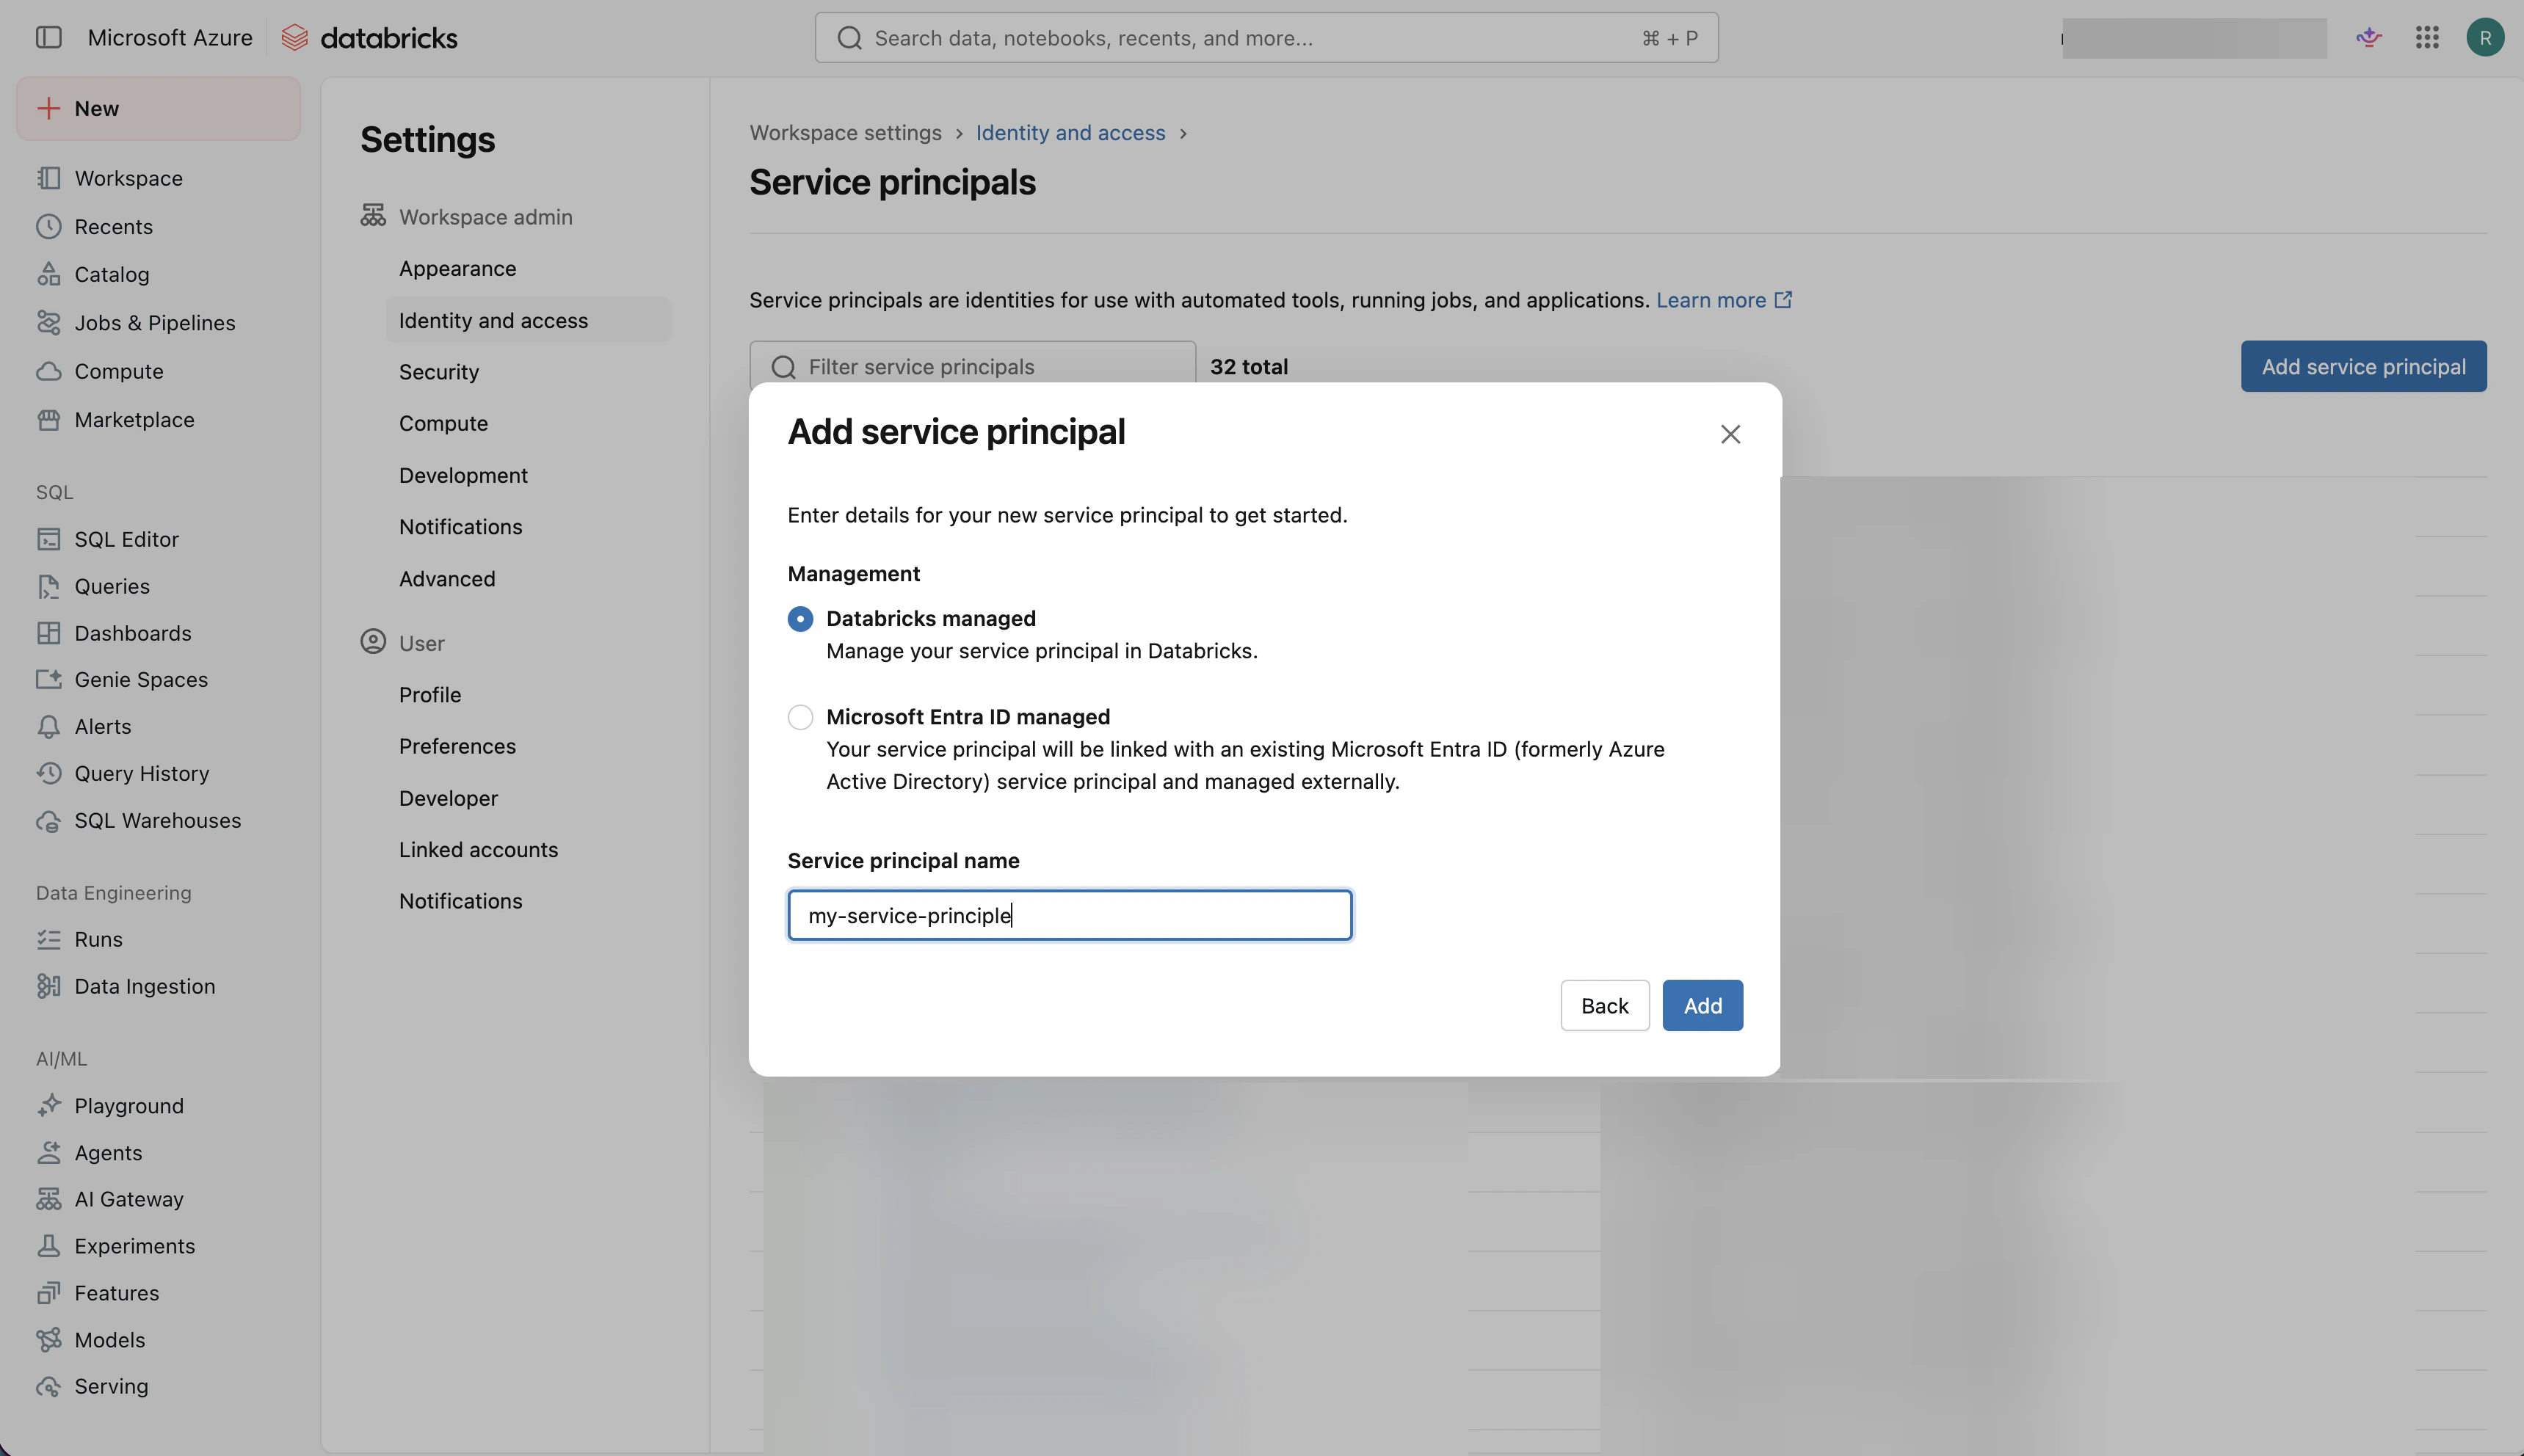
Task: Open Developer settings
Action: (448, 798)
